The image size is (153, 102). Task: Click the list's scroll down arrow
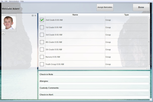click(149, 66)
